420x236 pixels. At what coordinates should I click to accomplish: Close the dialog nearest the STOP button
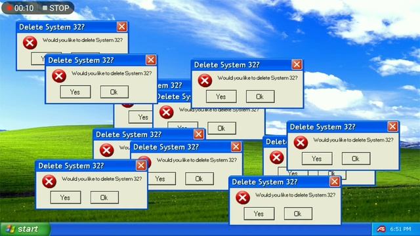point(122,27)
